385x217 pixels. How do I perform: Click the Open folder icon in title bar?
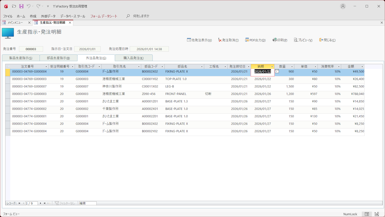point(14,6)
